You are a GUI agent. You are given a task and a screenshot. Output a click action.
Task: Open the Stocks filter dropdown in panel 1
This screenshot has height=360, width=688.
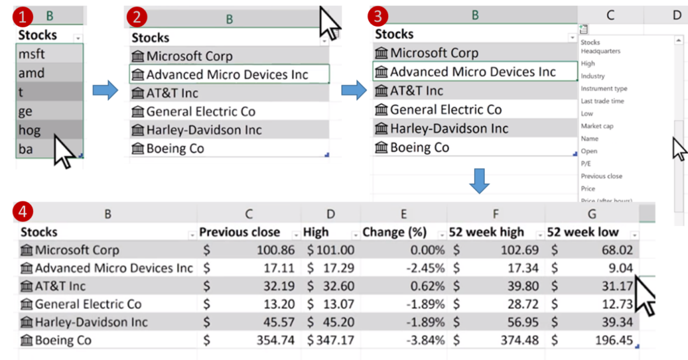pos(78,38)
